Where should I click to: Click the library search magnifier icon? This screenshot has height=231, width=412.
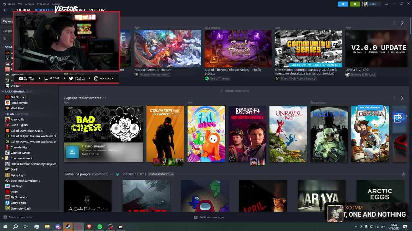[5, 39]
